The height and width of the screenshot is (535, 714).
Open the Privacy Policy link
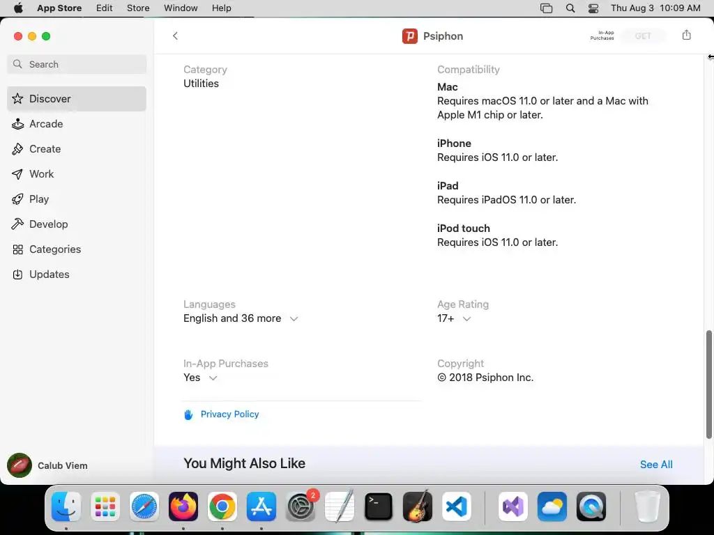pos(229,414)
